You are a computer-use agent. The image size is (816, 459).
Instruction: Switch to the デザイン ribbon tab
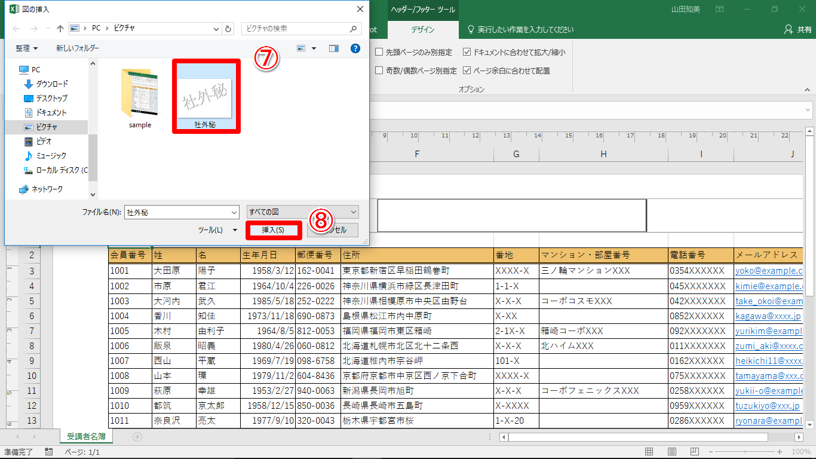(x=423, y=29)
